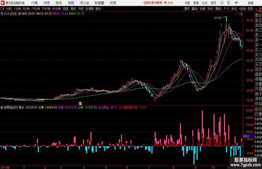
Task: Click the 通达信 red logo icon
Action: pos(2,3)
